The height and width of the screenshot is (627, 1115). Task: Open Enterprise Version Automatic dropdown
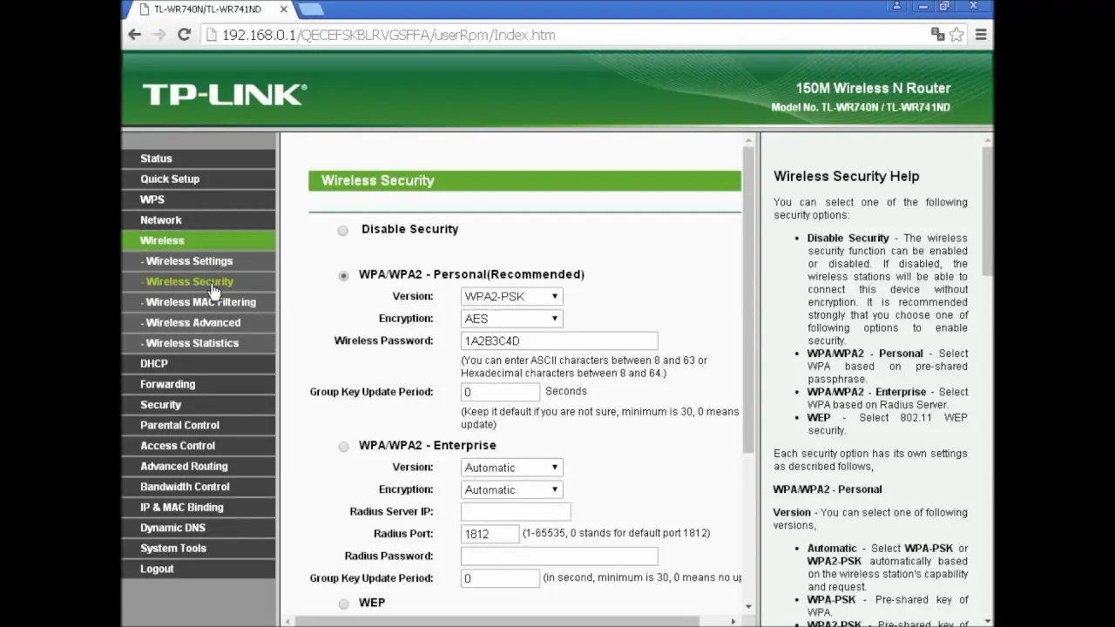511,468
